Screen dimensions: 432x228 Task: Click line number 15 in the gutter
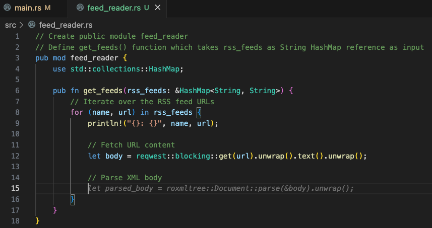coord(15,188)
